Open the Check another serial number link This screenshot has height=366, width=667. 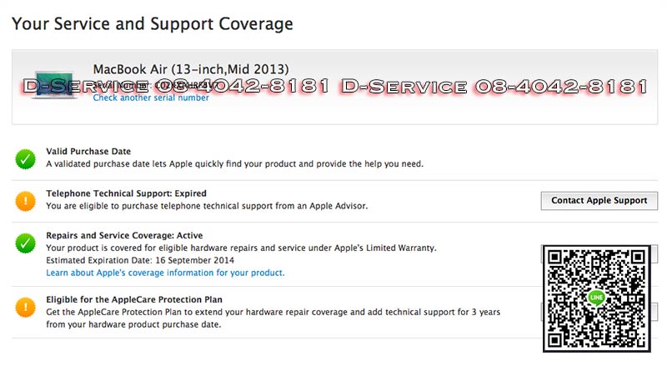point(151,98)
